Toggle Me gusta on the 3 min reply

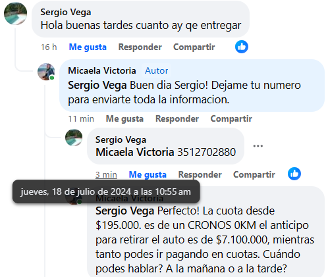point(148,174)
